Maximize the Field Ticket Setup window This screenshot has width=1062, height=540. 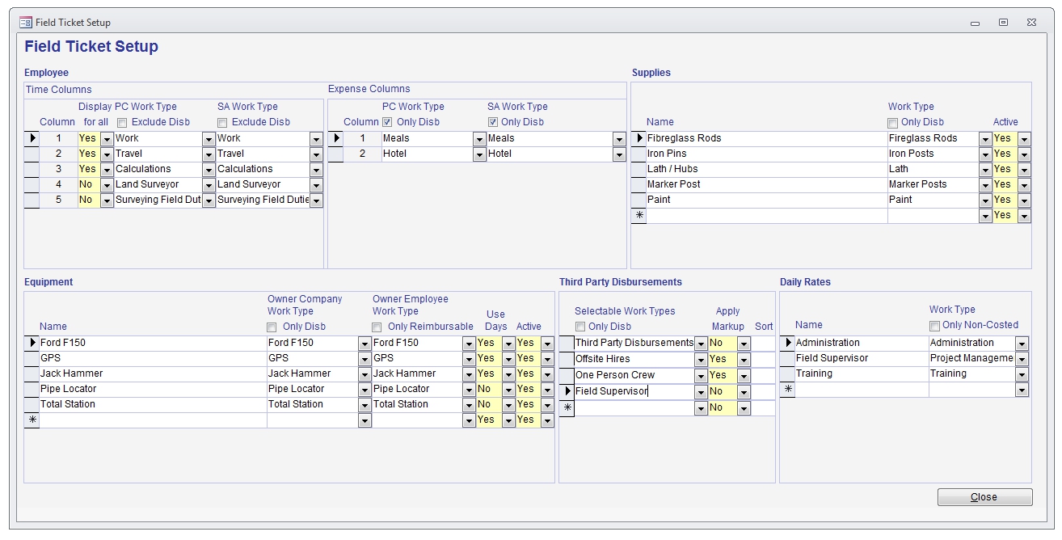click(1003, 23)
